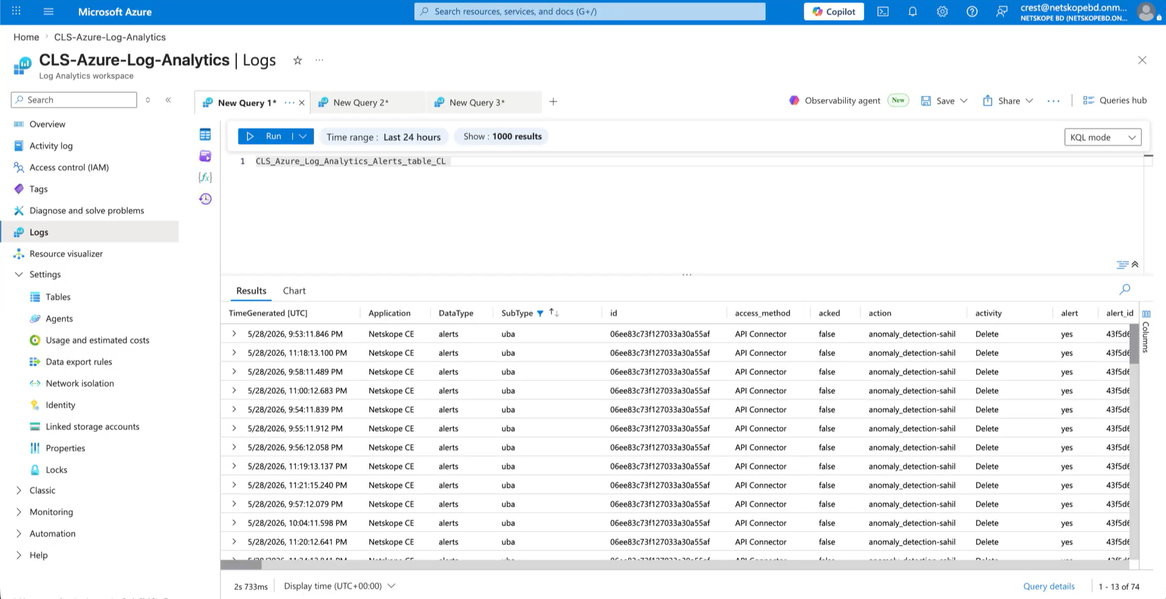Open the Azure portal hamburger menu
The width and height of the screenshot is (1166, 599).
tap(49, 12)
